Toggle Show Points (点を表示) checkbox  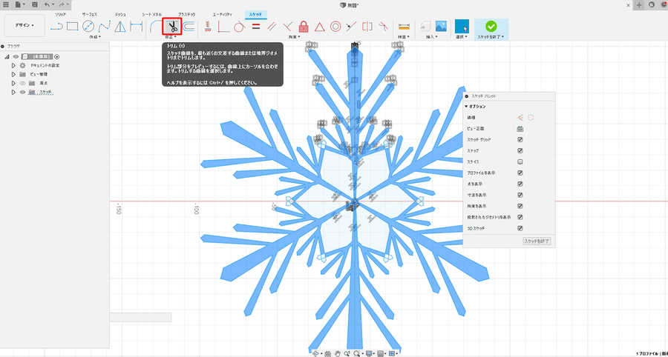520,184
